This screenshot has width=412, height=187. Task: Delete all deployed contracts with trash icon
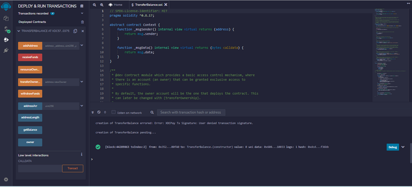point(82,22)
